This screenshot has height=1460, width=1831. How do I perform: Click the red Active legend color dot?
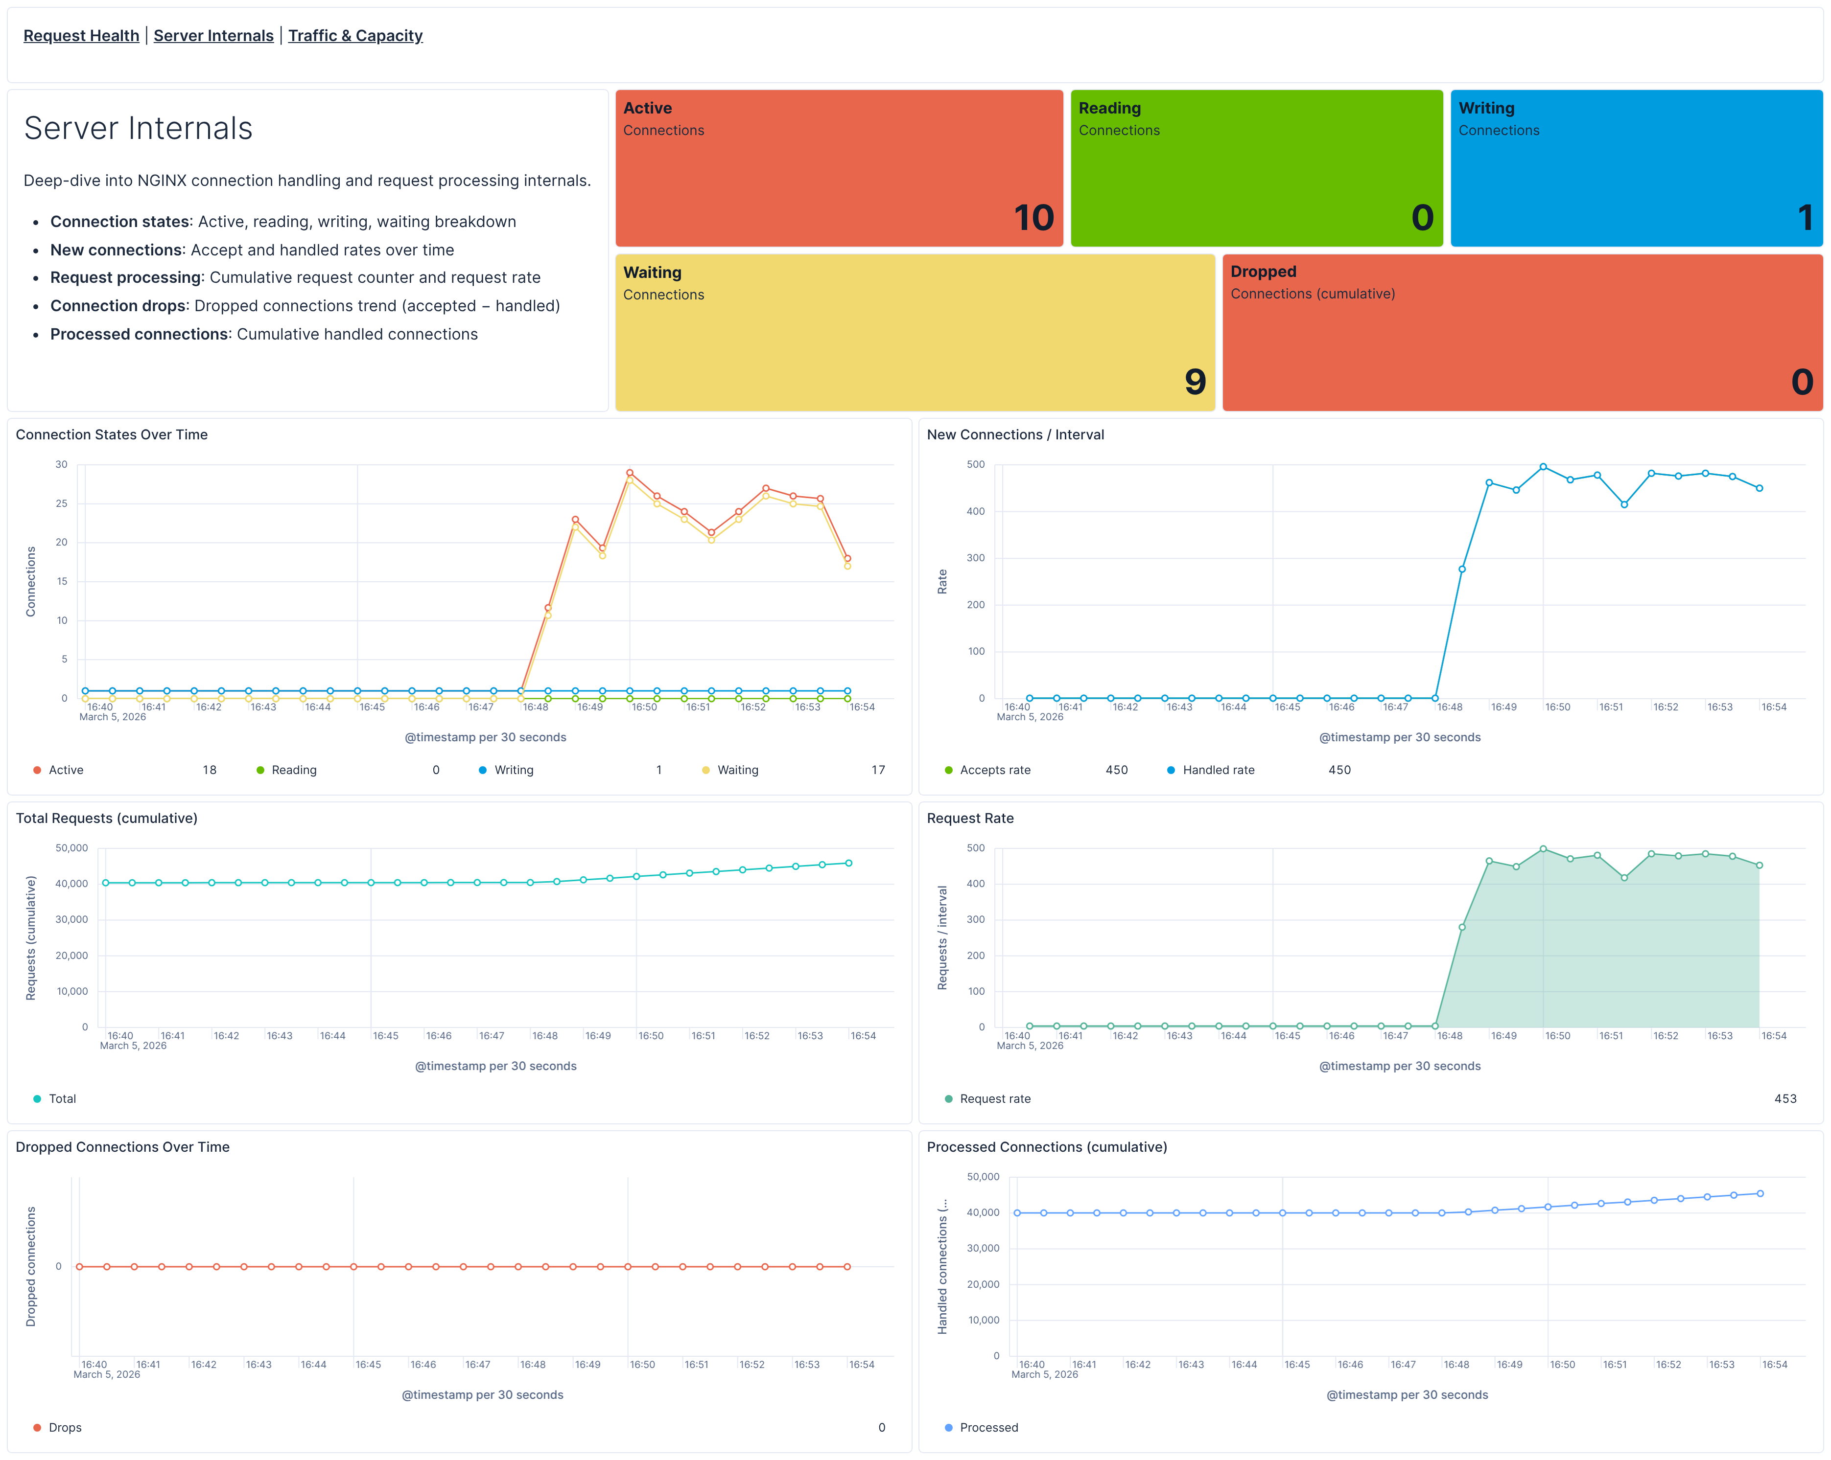37,770
